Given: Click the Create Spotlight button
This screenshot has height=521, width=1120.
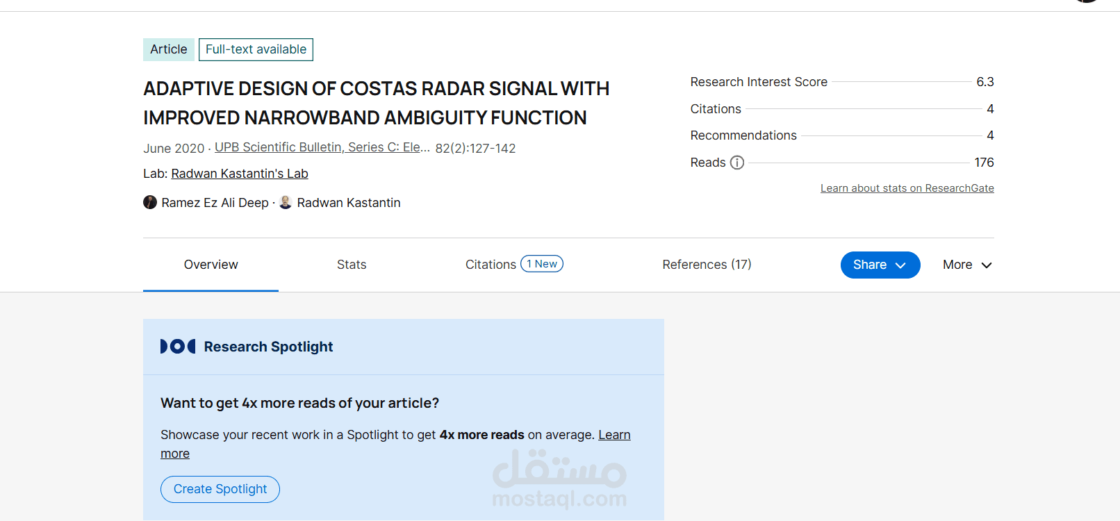Looking at the screenshot, I should coord(220,489).
